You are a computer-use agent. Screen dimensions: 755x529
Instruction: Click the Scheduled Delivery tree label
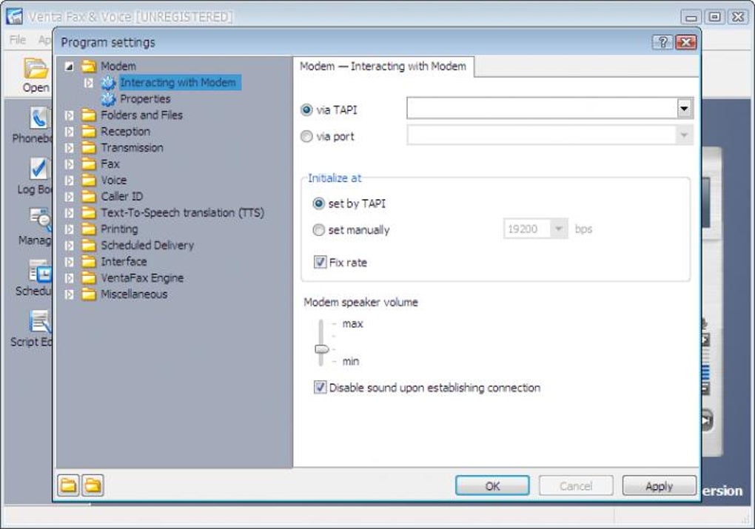click(x=147, y=246)
